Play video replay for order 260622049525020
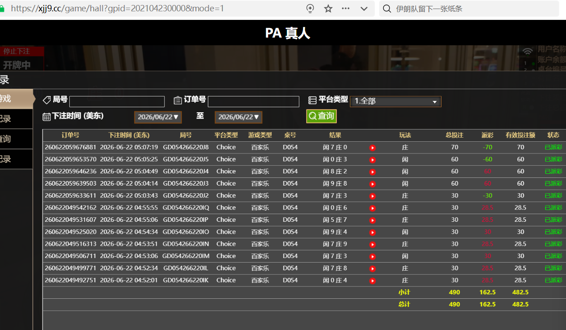This screenshot has width=566, height=330. click(x=372, y=232)
